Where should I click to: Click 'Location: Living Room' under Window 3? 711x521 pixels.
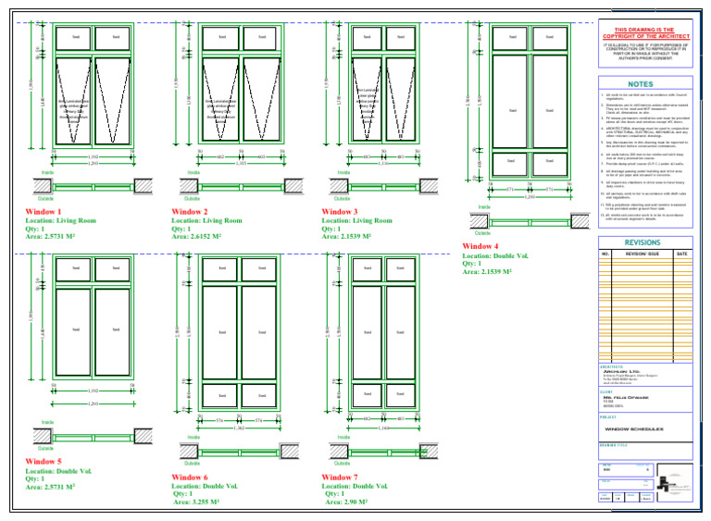click(356, 221)
